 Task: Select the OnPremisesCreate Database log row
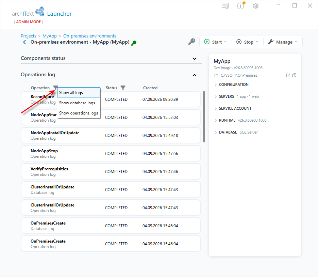pyautogui.click(x=111, y=226)
